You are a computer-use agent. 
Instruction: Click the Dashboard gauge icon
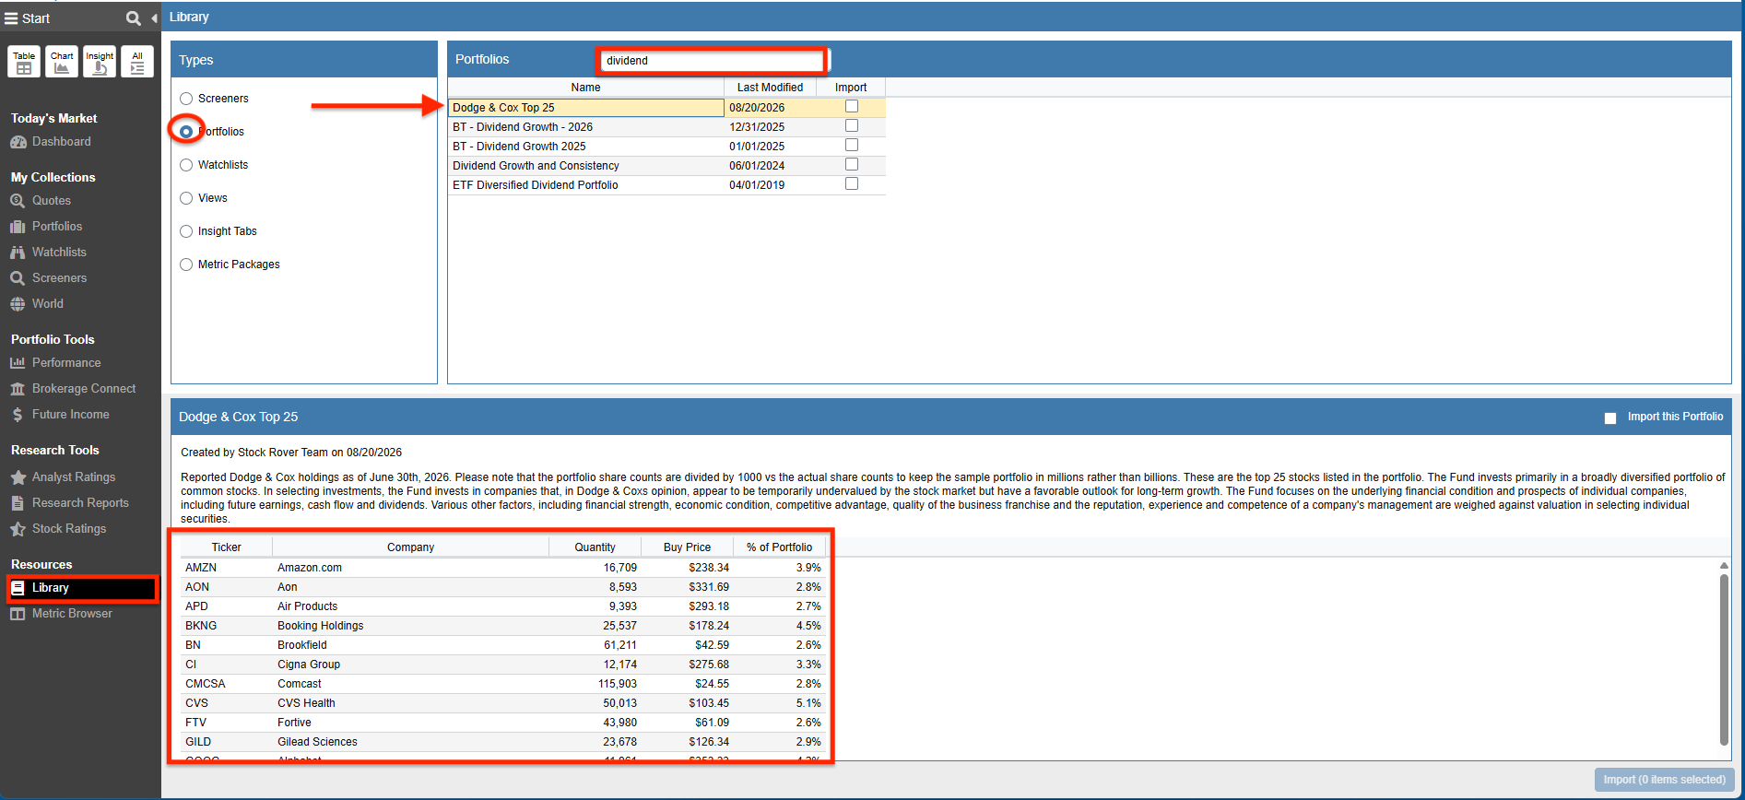coord(18,142)
